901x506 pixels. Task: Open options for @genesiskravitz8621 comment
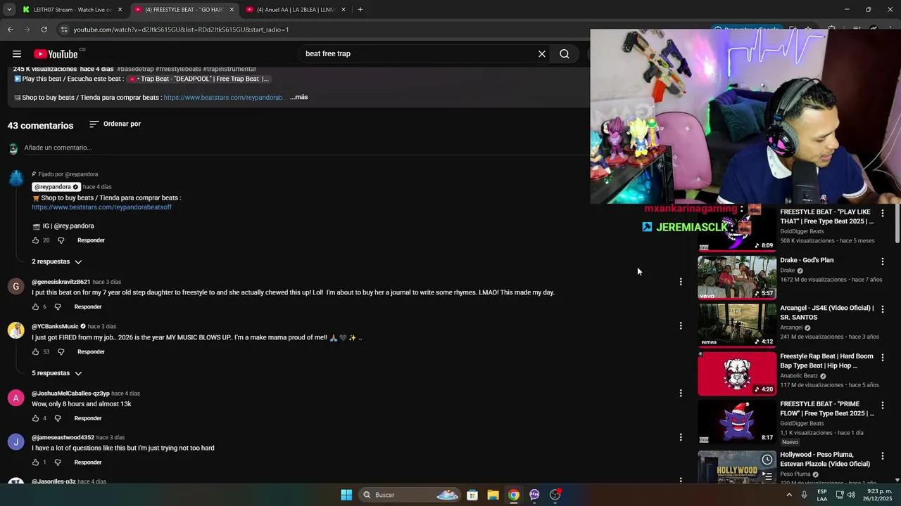681,282
